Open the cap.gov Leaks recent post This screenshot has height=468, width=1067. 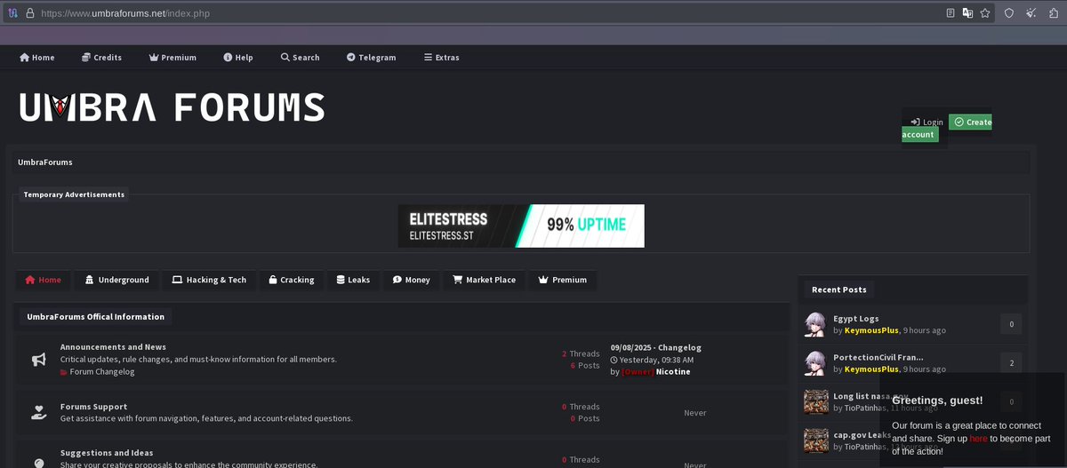(862, 435)
